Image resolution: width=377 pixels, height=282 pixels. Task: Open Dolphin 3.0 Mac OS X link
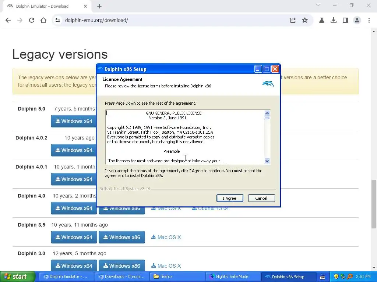166,266
